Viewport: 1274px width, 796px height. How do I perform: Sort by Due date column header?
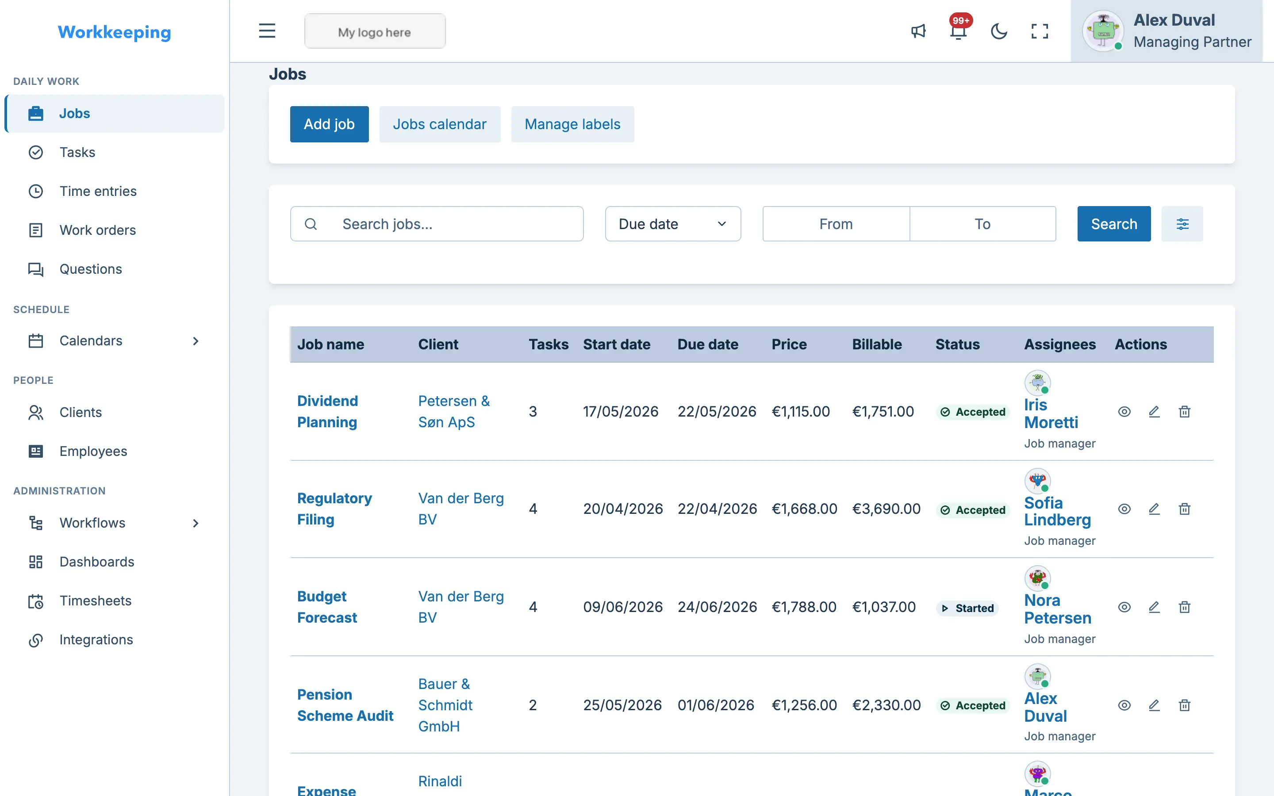(707, 344)
